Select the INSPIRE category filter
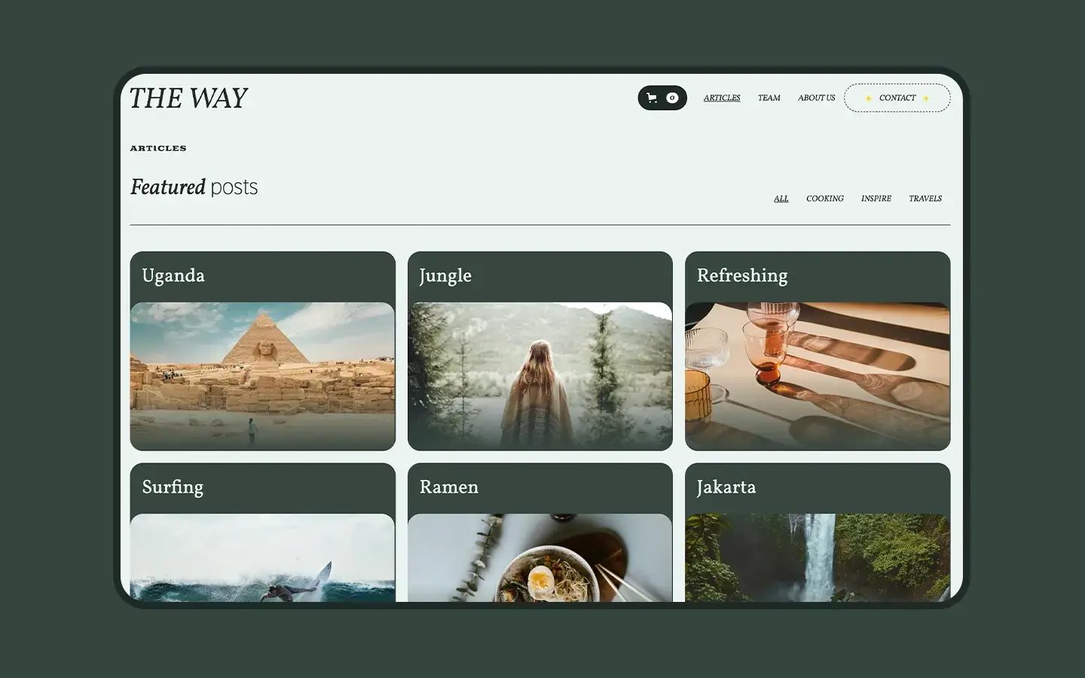The height and width of the screenshot is (678, 1085). (x=876, y=198)
